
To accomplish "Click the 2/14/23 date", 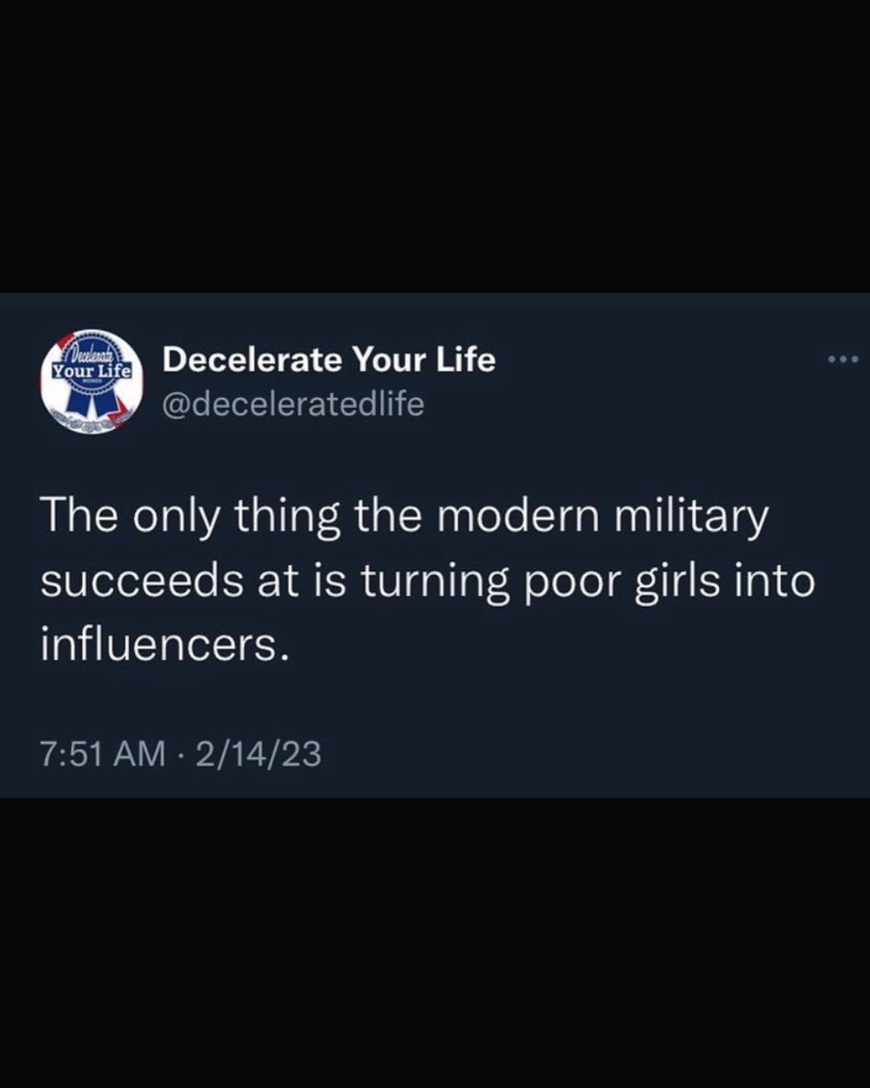I will 258,754.
